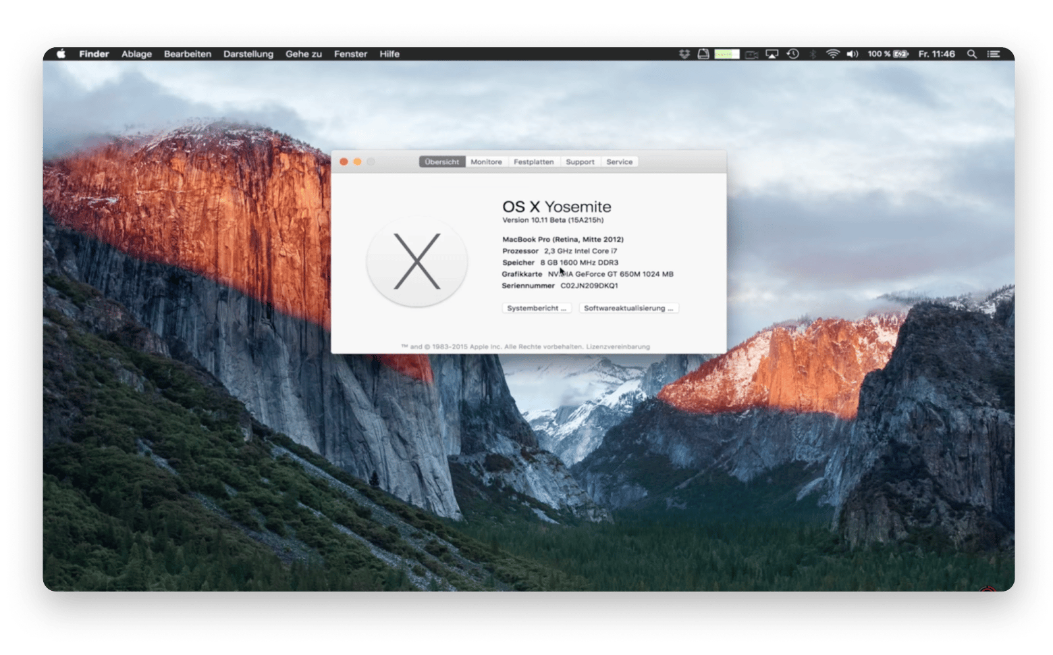Switch to the Monitore tab
This screenshot has width=1053, height=655.
tap(487, 162)
